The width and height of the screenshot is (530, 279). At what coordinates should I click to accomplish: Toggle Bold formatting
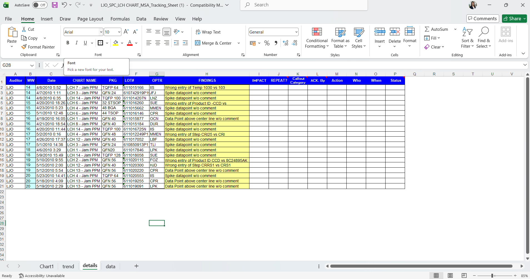point(68,43)
